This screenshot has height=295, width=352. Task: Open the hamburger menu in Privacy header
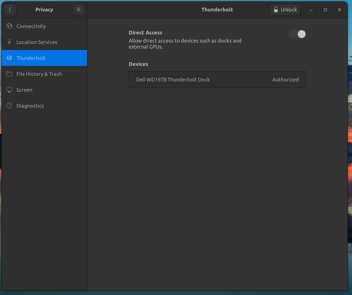(x=78, y=10)
